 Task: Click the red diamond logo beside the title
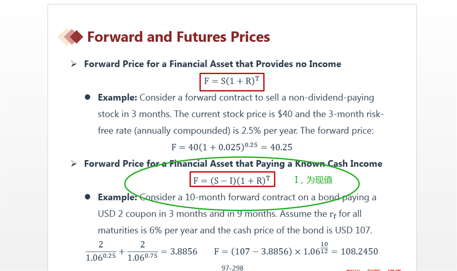pyautogui.click(x=71, y=37)
